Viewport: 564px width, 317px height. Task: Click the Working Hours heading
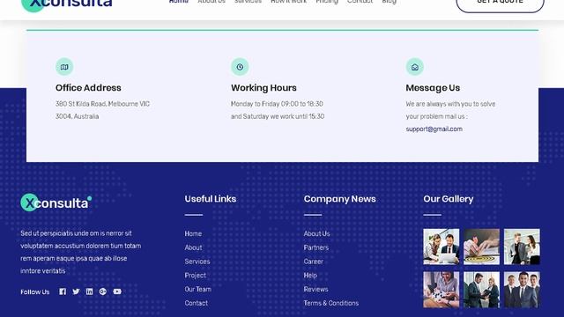click(x=263, y=88)
